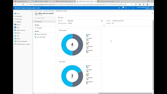Switch to Microsoft Office Home tab

coord(23,1)
